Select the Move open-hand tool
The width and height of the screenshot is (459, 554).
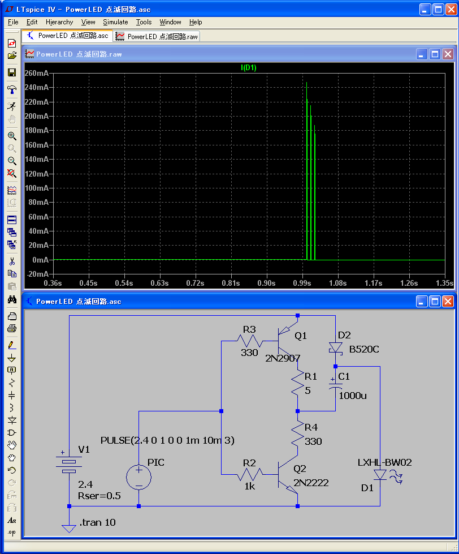[12, 445]
